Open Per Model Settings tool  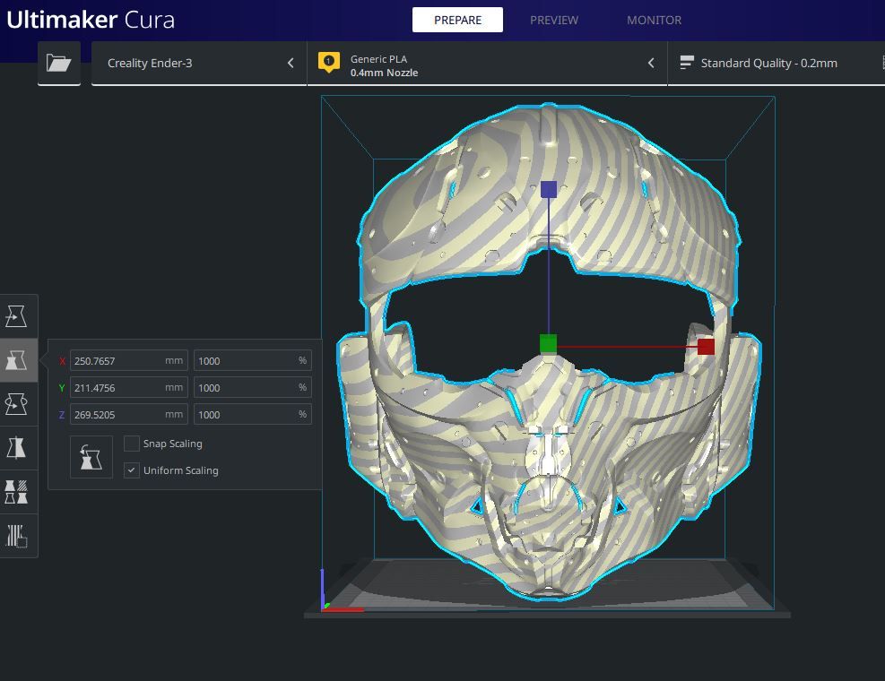click(17, 492)
